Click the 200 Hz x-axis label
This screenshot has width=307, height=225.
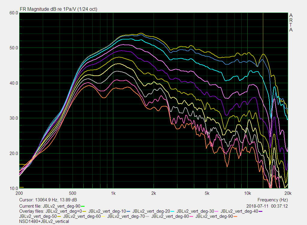click(19, 193)
